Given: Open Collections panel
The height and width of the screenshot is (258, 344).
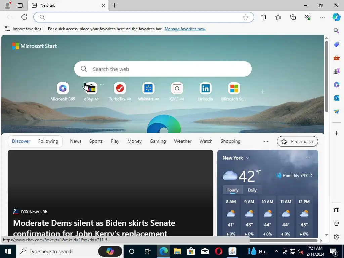Looking at the screenshot, I should pyautogui.click(x=293, y=17).
